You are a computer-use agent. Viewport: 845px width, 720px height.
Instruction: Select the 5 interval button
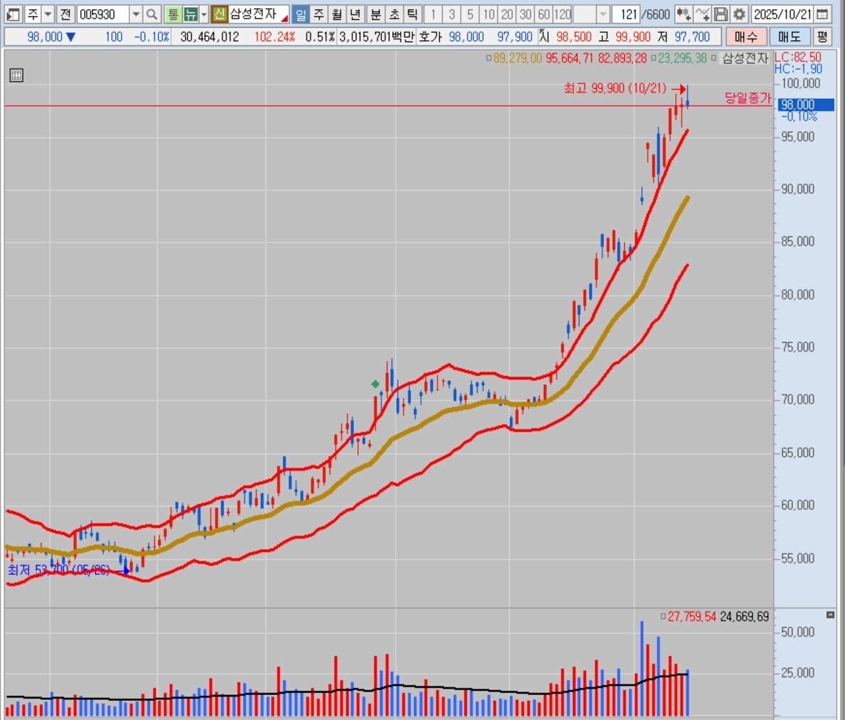[470, 14]
